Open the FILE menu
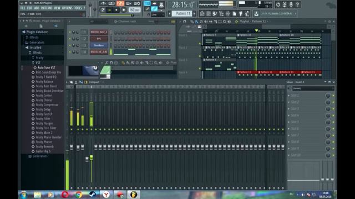 (23, 8)
